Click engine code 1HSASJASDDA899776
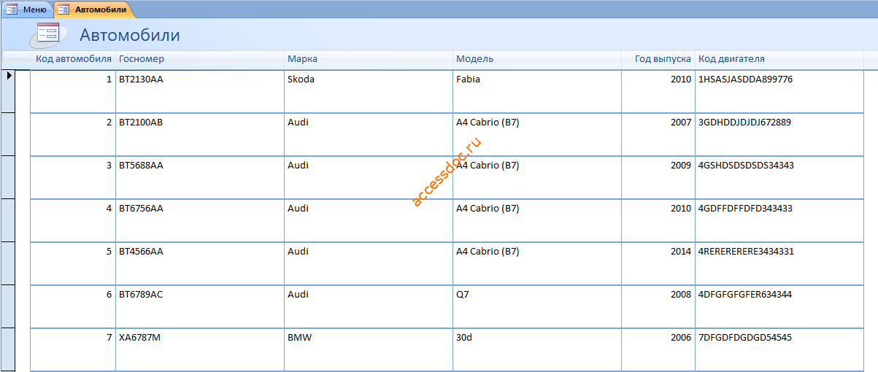878x372 pixels. [x=779, y=91]
